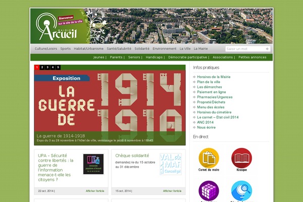Click the search submit arrow icon
This screenshot has width=303, height=202.
[267, 48]
